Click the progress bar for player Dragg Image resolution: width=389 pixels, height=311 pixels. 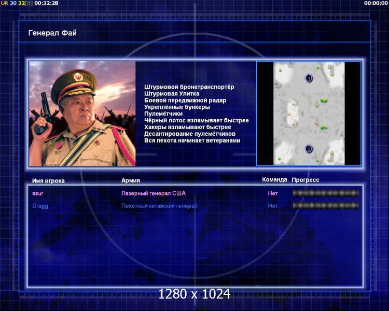326,205
